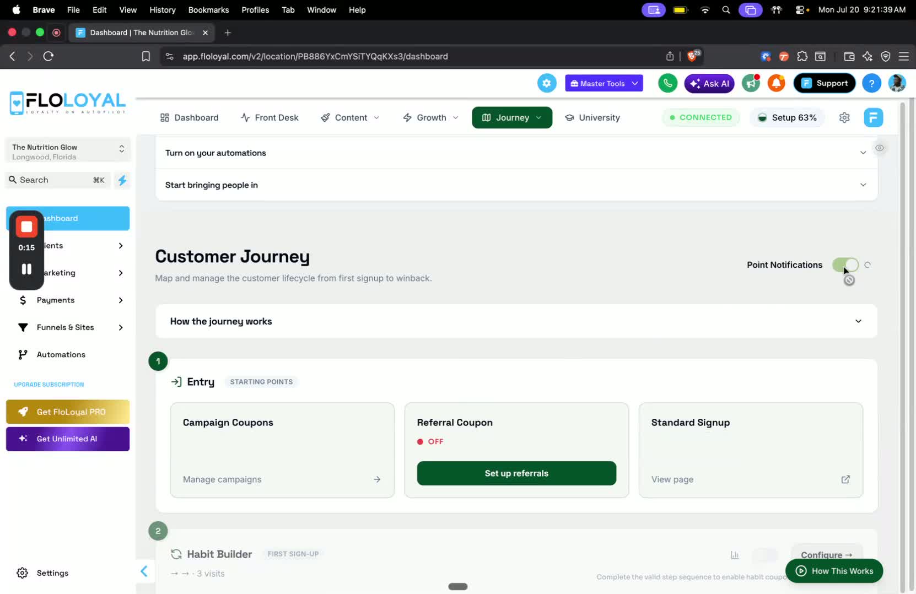Collapse the sidebar with the blue chevron
The height and width of the screenshot is (594, 916).
pos(144,571)
